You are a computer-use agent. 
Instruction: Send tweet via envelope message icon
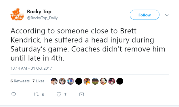coord(82,94)
